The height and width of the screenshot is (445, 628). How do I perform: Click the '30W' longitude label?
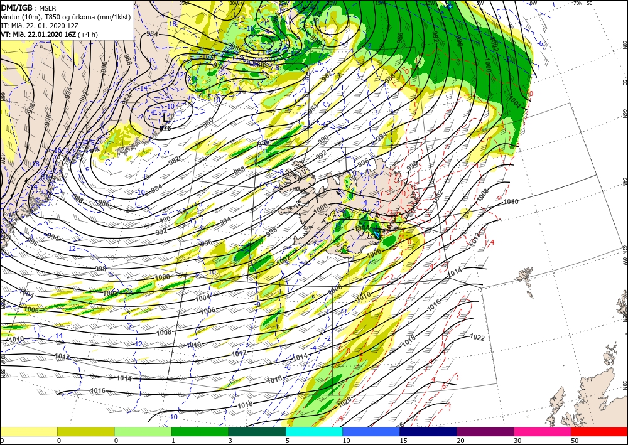(x=234, y=3)
